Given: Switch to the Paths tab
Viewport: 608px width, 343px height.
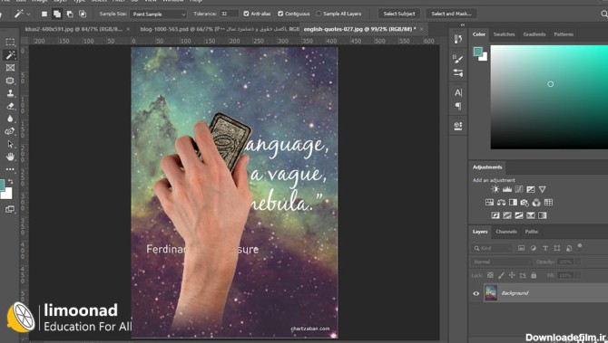Looking at the screenshot, I should [x=531, y=232].
